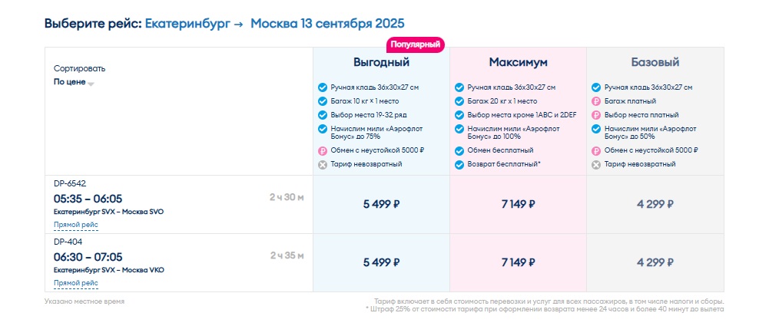Choose 4 299 ₽ Базовый fare for DP-6542
The image size is (769, 326).
[x=655, y=205]
